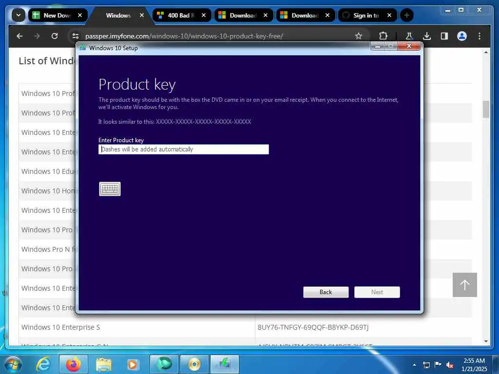Open Windows Explorer folder in taskbar
The width and height of the screenshot is (499, 374).
pyautogui.click(x=103, y=364)
